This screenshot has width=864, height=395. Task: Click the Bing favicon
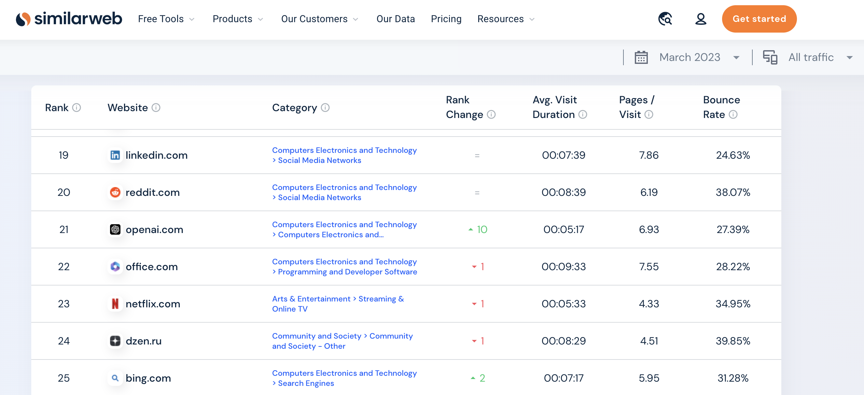click(115, 378)
